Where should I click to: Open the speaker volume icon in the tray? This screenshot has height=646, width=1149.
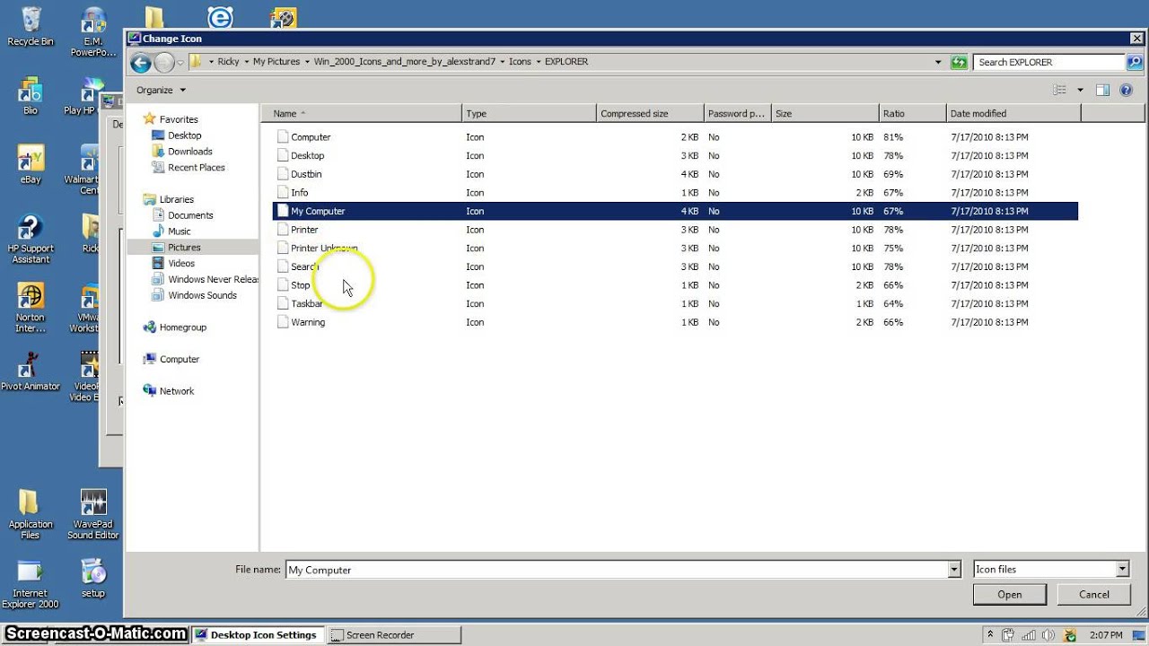pos(1048,634)
